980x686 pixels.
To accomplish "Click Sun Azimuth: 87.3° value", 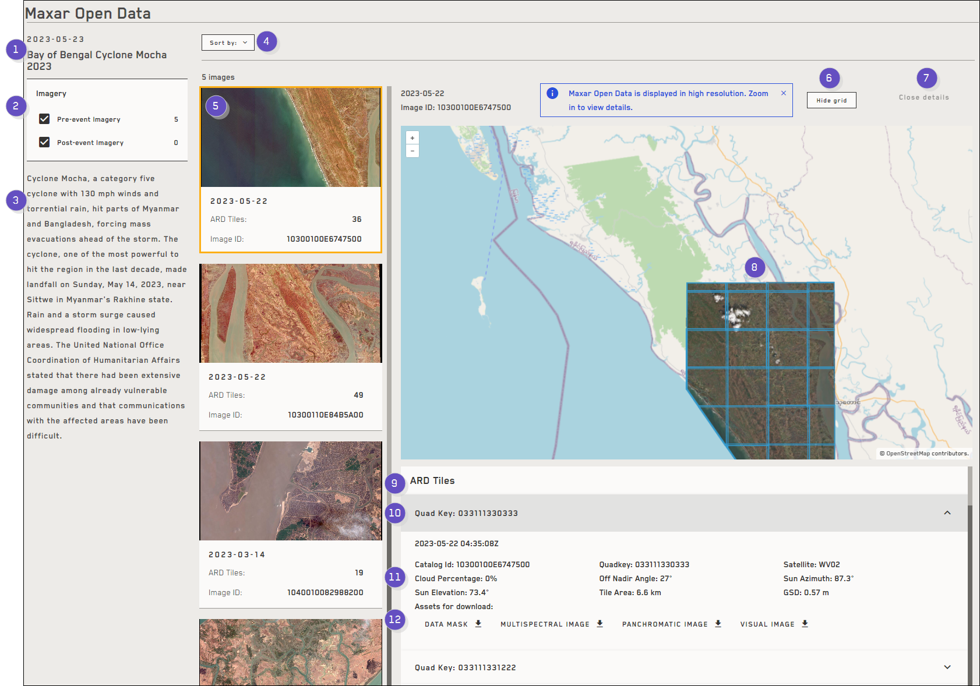I will coord(818,578).
